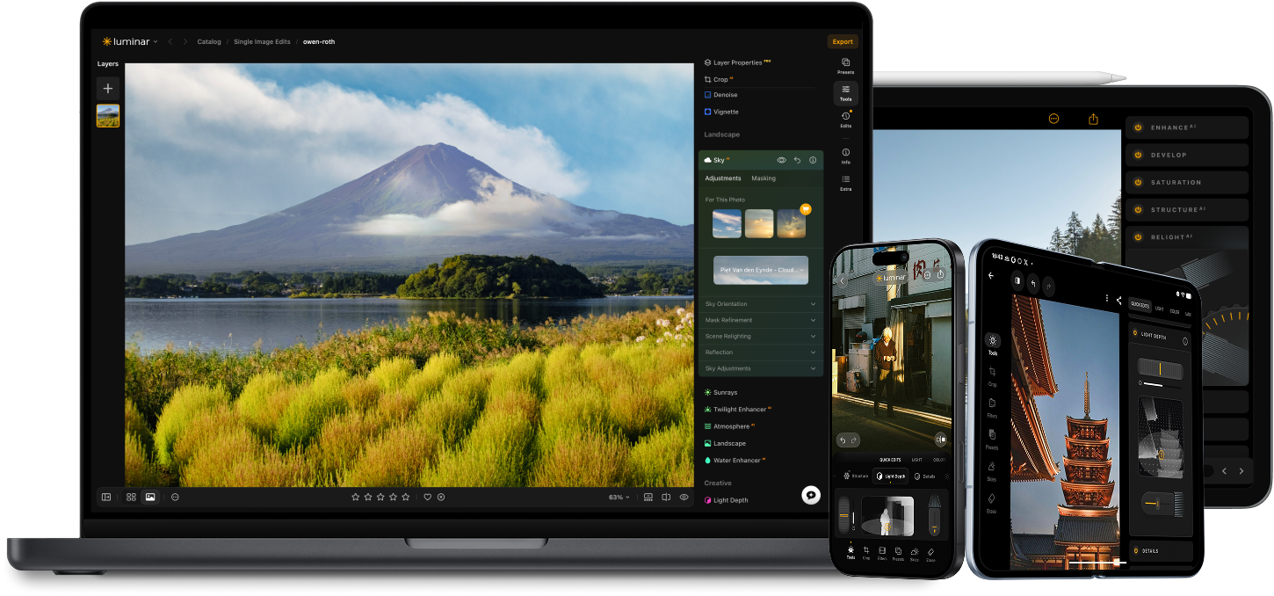1274x596 pixels.
Task: Switch to the Masking tab
Action: point(764,178)
